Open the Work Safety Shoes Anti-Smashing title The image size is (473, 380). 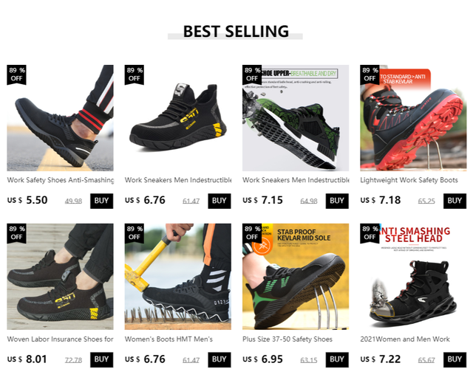[x=61, y=180]
